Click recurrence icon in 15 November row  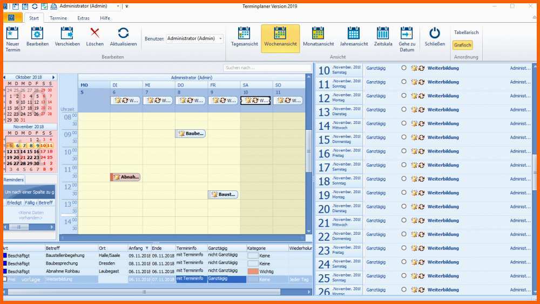point(421,137)
